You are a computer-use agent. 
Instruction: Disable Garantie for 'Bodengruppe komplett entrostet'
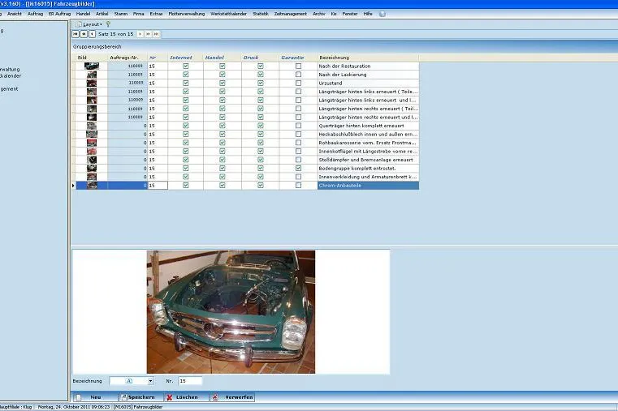pos(298,169)
